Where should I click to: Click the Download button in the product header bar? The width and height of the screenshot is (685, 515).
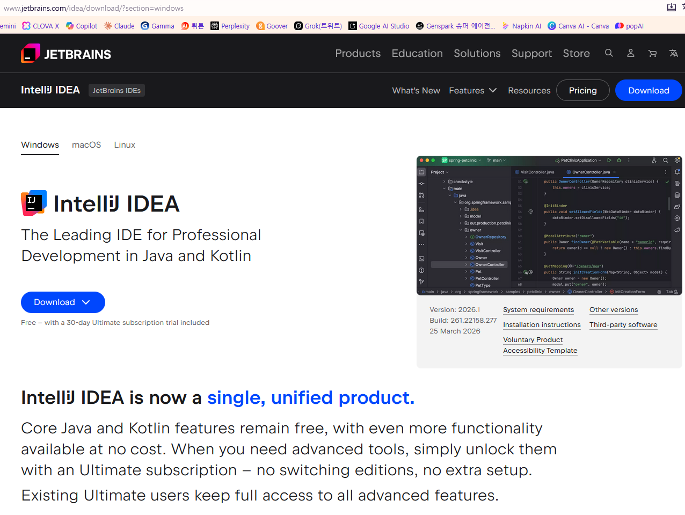pyautogui.click(x=648, y=90)
